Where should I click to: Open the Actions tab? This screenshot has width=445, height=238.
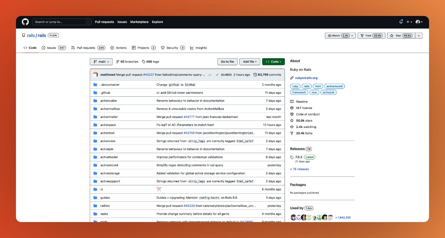pyautogui.click(x=118, y=48)
